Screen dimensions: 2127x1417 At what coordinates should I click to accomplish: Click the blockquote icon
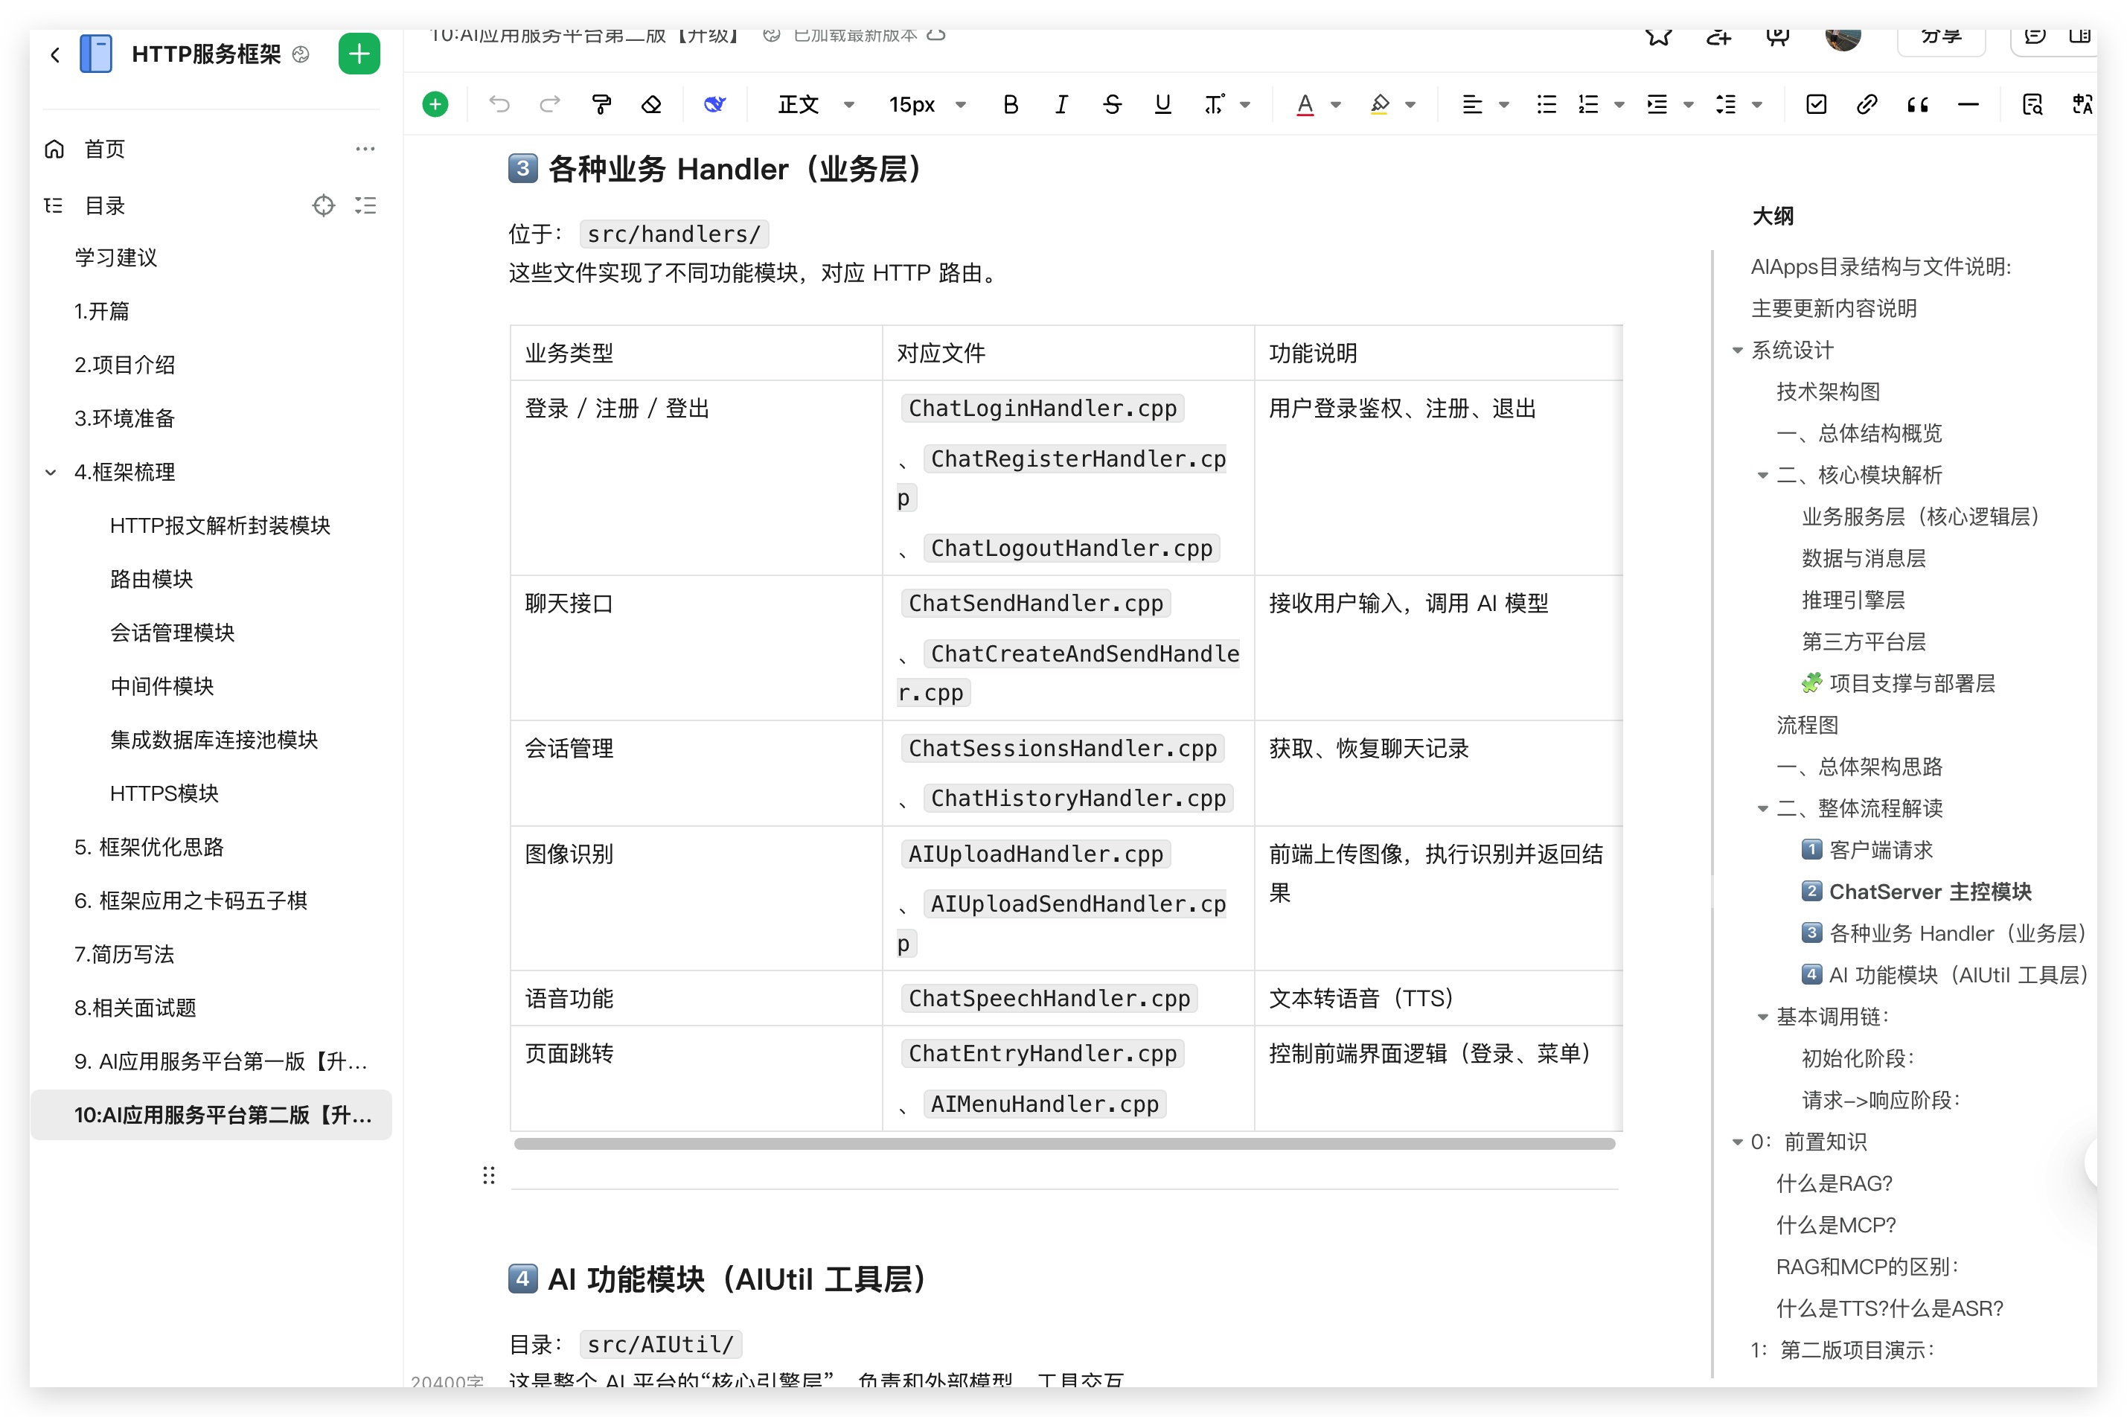click(1917, 105)
